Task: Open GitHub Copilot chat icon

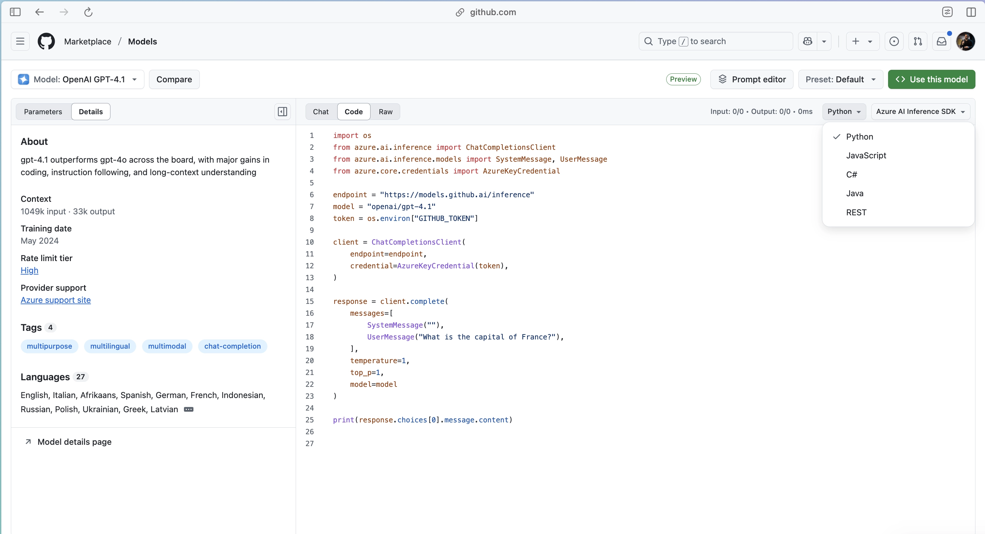Action: click(x=808, y=41)
